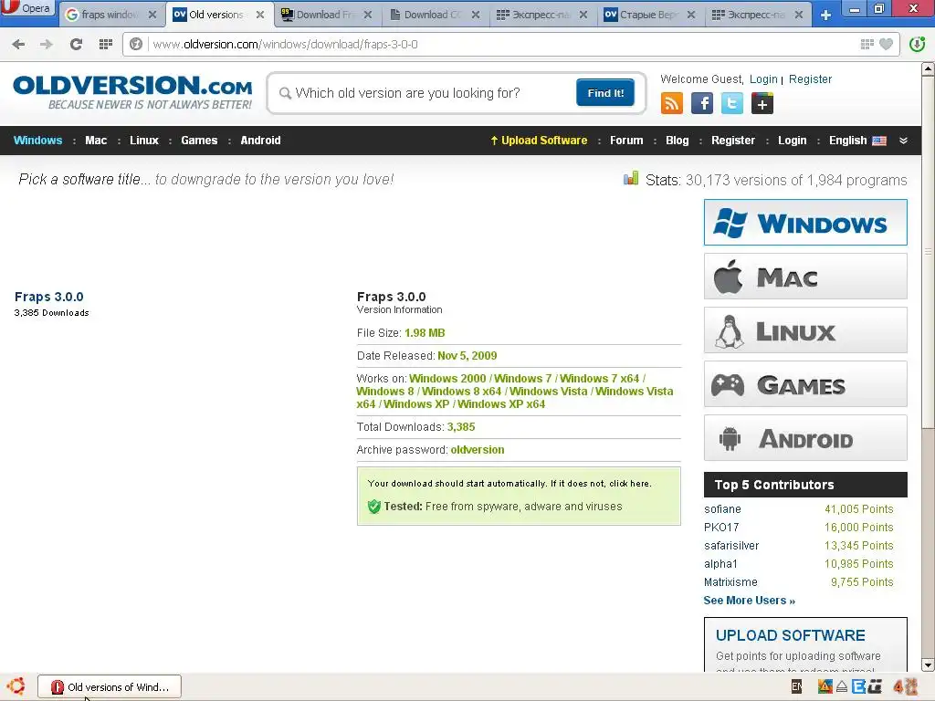Click the US flag language icon
935x701 pixels.
click(879, 141)
